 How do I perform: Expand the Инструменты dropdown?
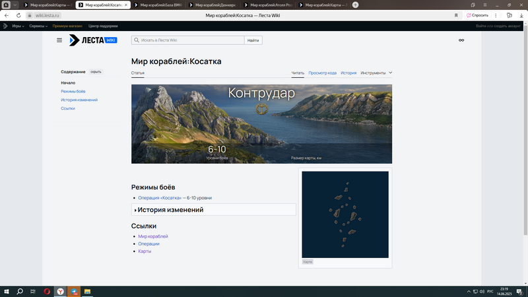click(376, 73)
